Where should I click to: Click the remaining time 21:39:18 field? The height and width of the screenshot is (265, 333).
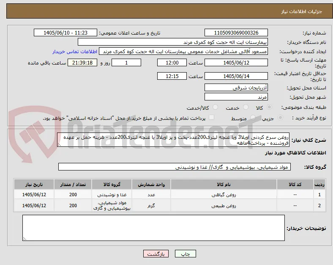point(82,63)
